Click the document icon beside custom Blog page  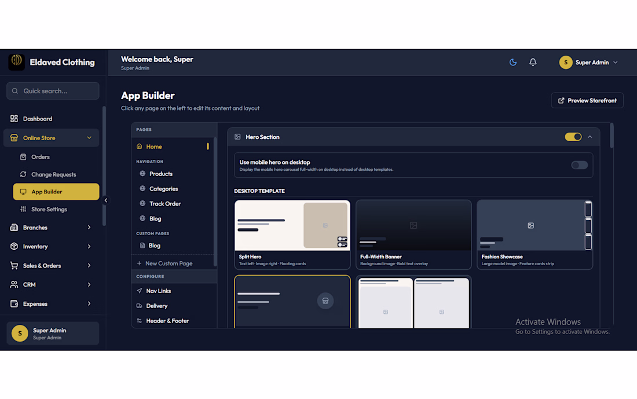click(x=142, y=246)
